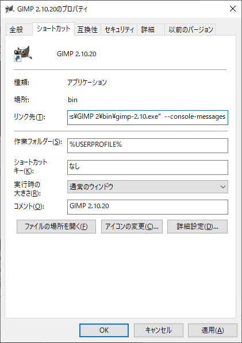The width and height of the screenshot is (242, 343).
Task: Open the 互換性 tab
Action: [87, 29]
